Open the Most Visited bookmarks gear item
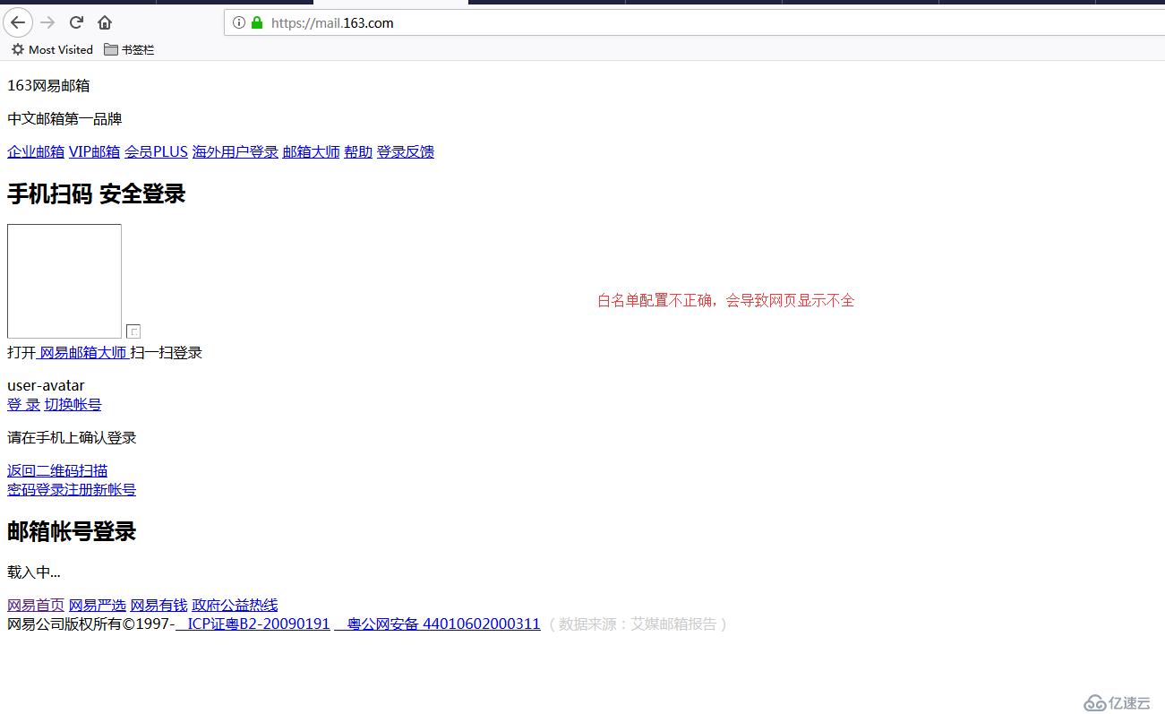 click(52, 49)
